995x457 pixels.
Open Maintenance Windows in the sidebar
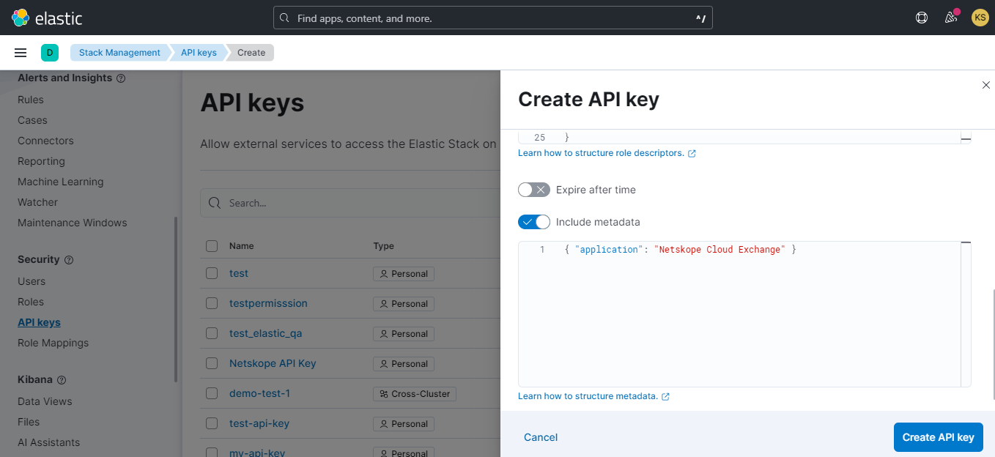73,223
